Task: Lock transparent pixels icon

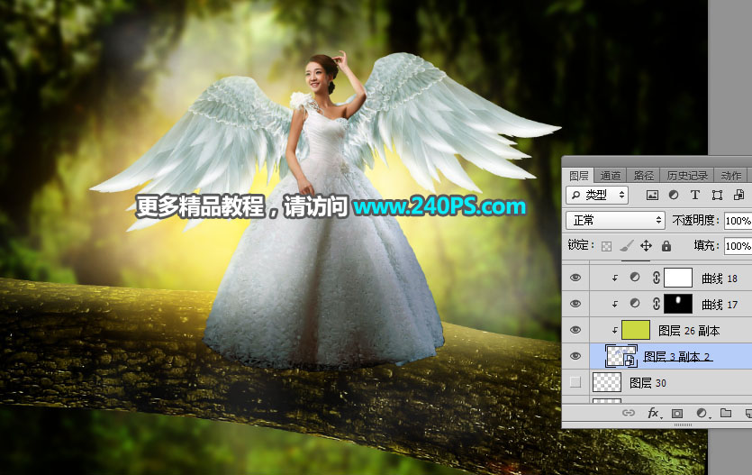Action: click(x=607, y=246)
